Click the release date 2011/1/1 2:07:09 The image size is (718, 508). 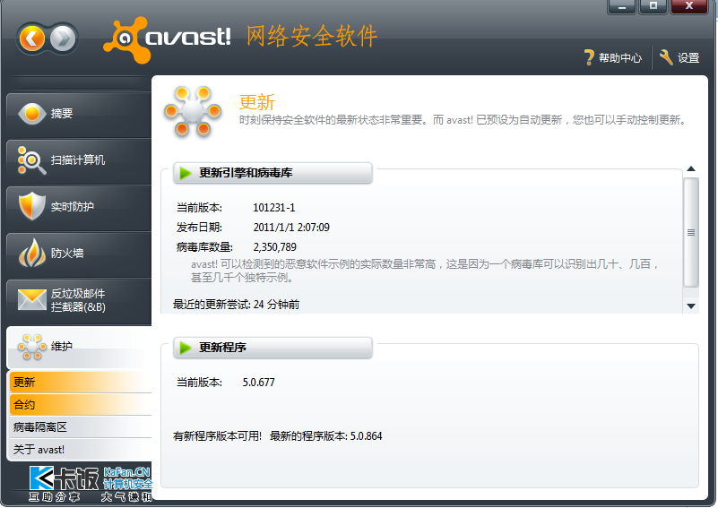pos(291,228)
